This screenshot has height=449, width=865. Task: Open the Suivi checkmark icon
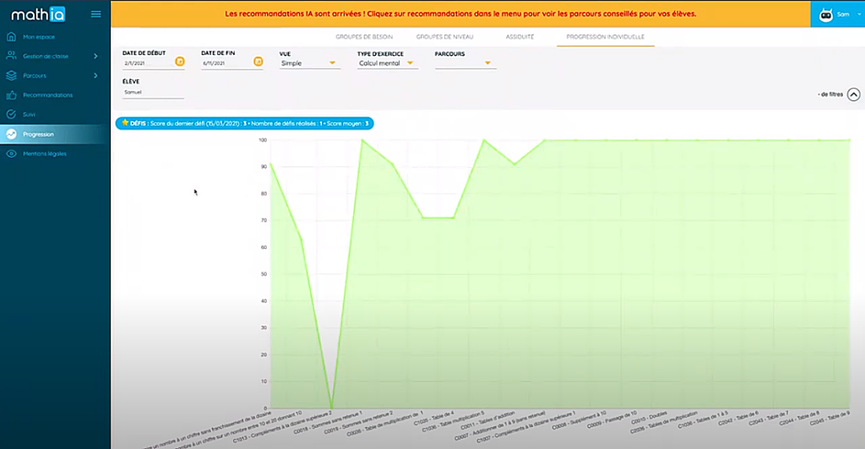click(11, 114)
